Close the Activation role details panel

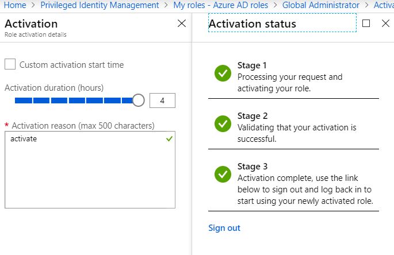[x=182, y=24]
